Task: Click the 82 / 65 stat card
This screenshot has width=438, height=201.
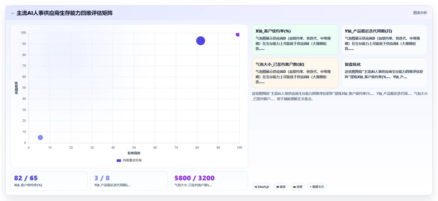Action: pyautogui.click(x=49, y=181)
